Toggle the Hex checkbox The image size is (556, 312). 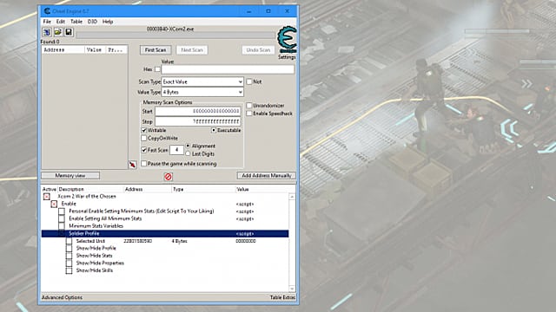click(157, 69)
